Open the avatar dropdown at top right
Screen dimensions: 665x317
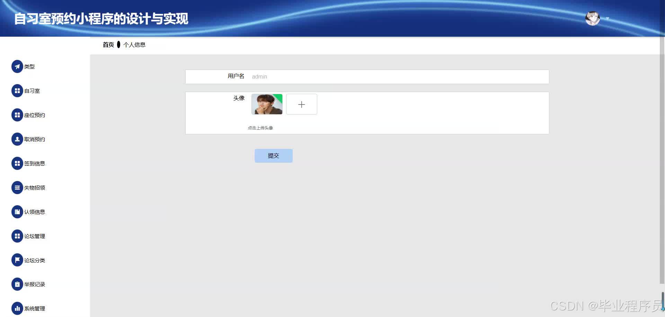click(x=593, y=18)
